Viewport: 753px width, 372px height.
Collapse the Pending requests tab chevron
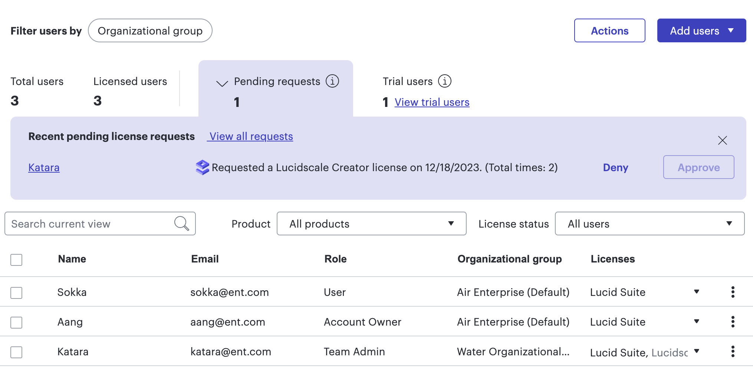tap(221, 83)
